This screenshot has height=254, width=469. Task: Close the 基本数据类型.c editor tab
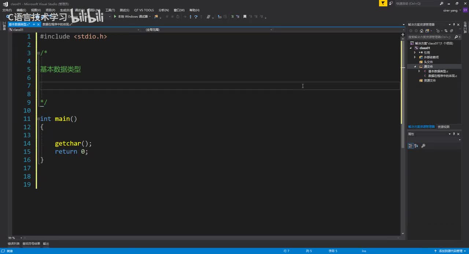click(38, 24)
